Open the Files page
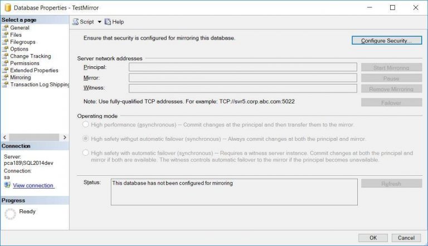 [x=16, y=35]
